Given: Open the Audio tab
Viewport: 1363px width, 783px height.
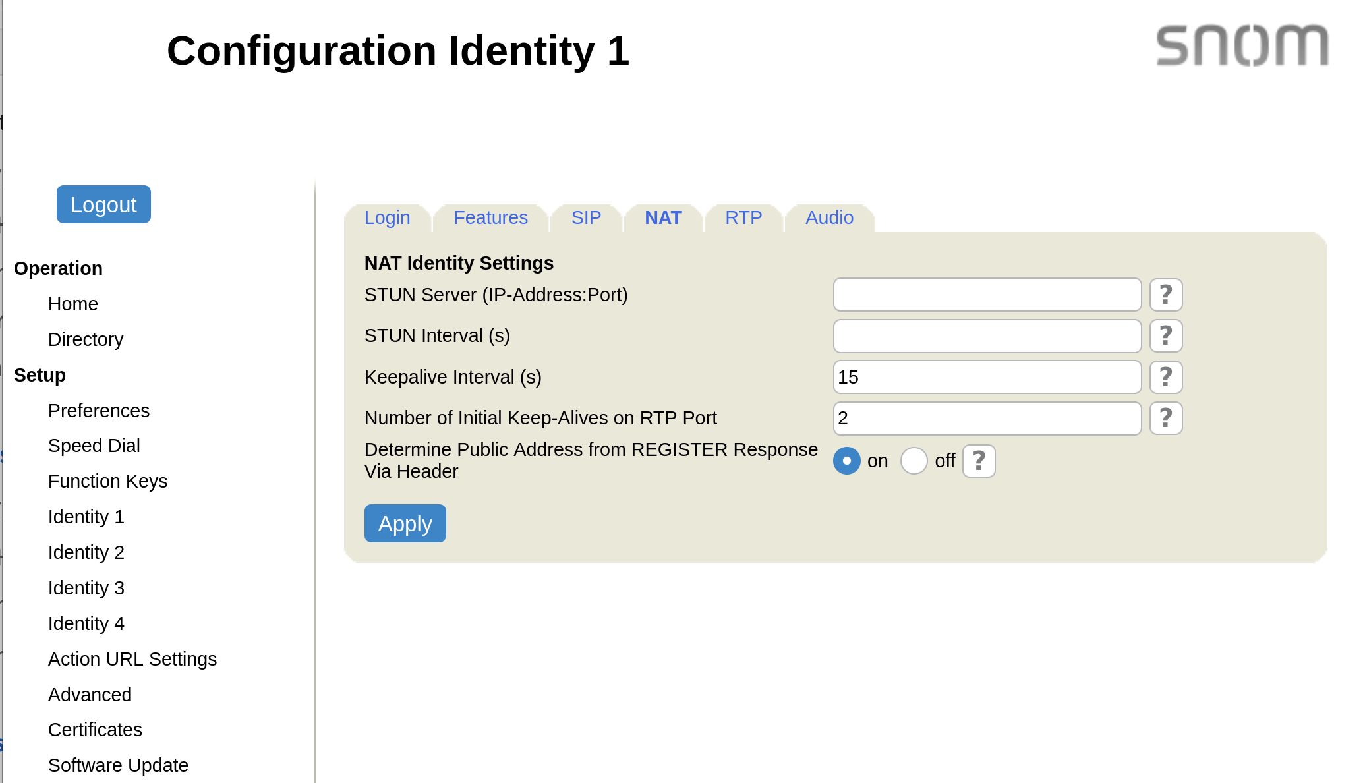Looking at the screenshot, I should click(x=829, y=218).
